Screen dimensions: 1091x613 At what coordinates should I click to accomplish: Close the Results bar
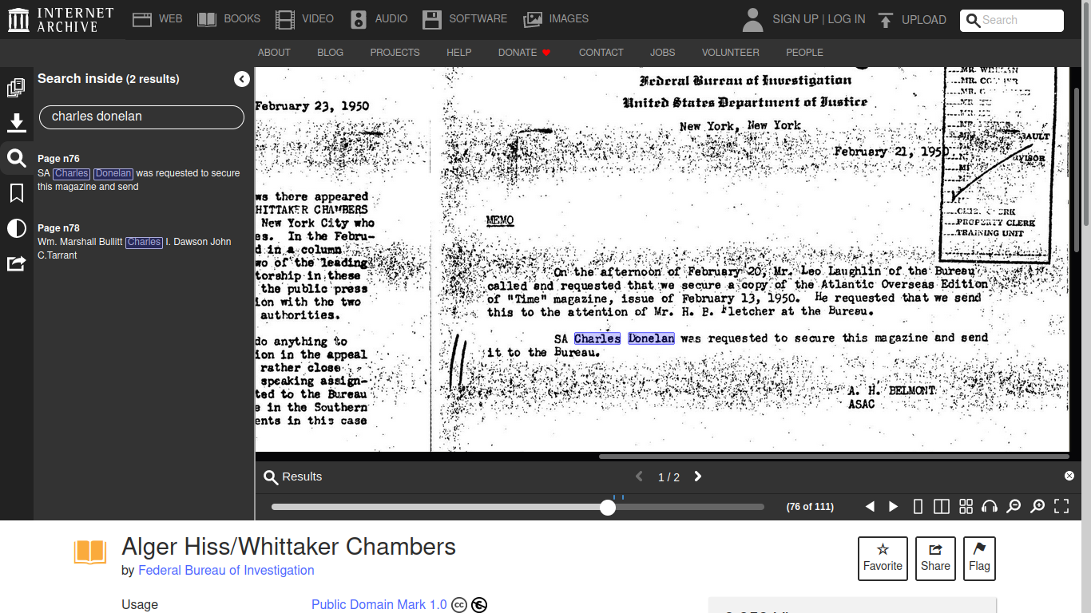point(1069,476)
